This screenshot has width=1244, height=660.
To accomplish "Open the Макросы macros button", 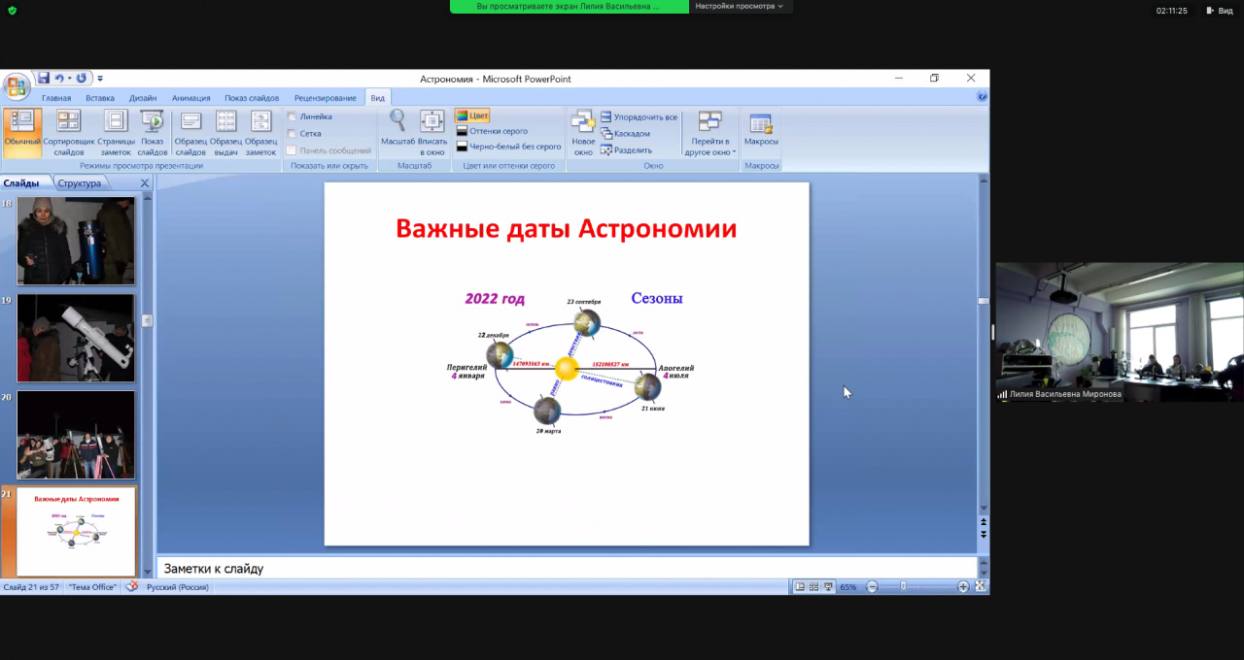I will pos(761,132).
